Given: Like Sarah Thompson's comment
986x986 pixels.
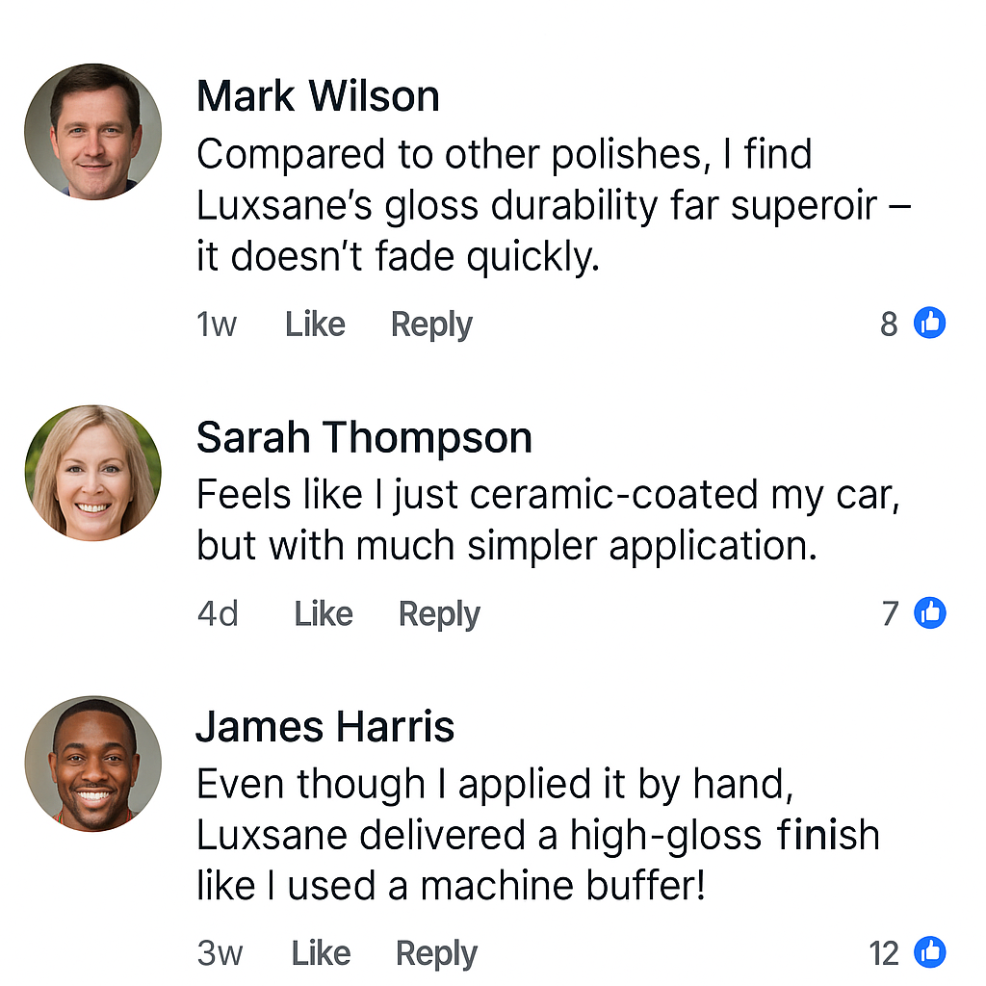Looking at the screenshot, I should point(324,613).
